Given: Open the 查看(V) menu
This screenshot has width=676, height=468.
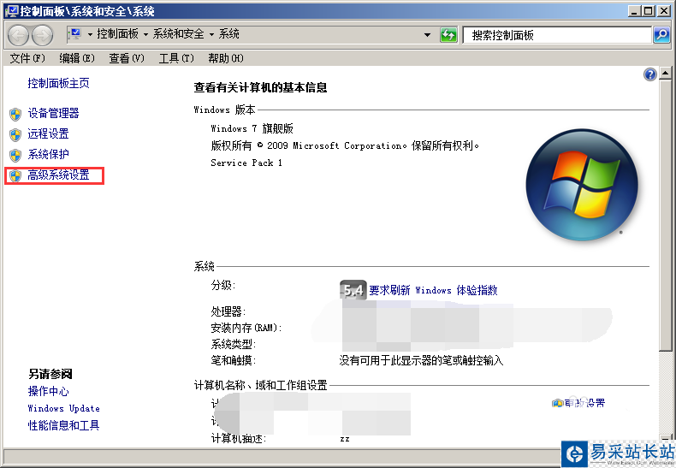Looking at the screenshot, I should click(x=127, y=58).
